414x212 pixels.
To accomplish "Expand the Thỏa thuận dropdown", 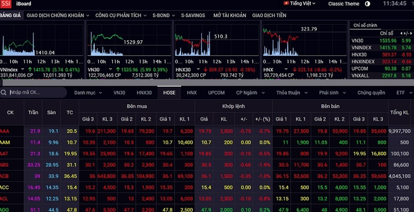I will click(292, 93).
